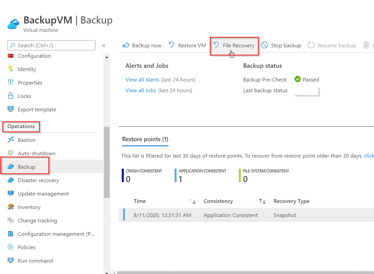Click the Auto-shutdown clock icon
Screen dimensions: 374x274
coord(11,153)
